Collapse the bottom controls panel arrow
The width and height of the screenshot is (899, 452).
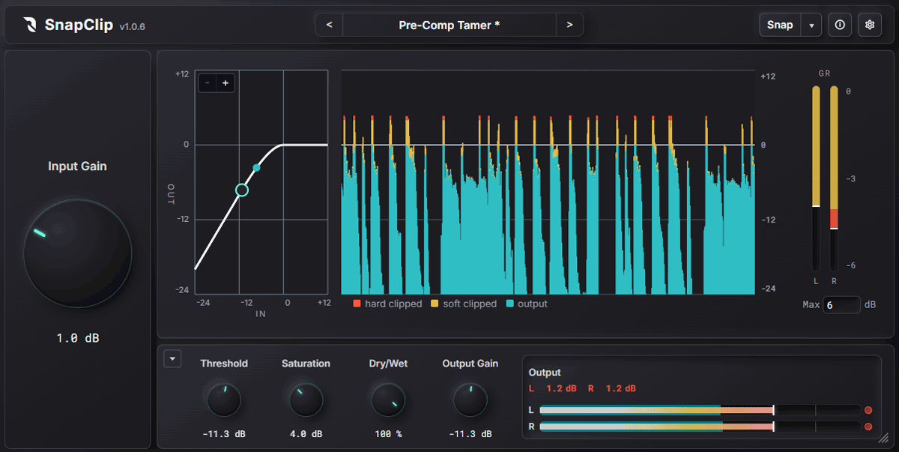pyautogui.click(x=173, y=359)
